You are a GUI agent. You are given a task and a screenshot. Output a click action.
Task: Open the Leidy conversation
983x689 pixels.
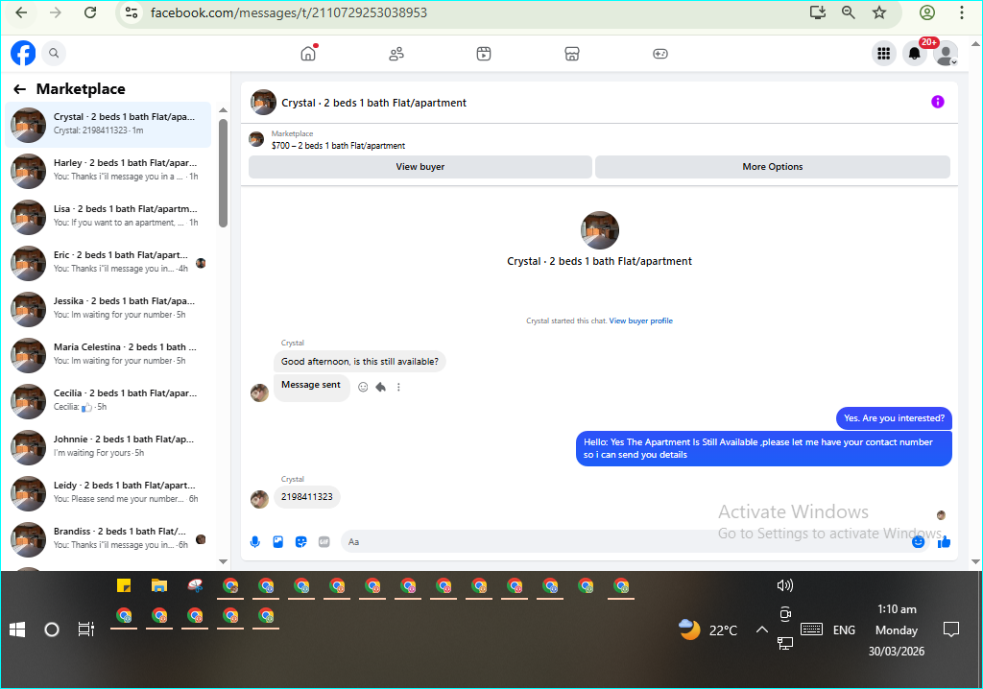[108, 492]
